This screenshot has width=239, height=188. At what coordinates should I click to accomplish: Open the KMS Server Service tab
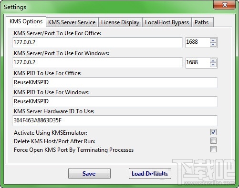point(72,22)
